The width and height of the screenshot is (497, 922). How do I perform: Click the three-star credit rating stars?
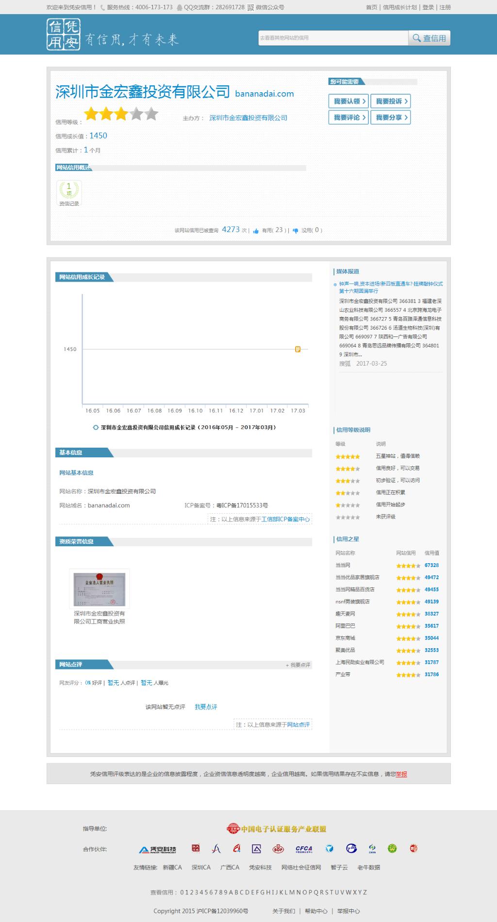pos(121,114)
